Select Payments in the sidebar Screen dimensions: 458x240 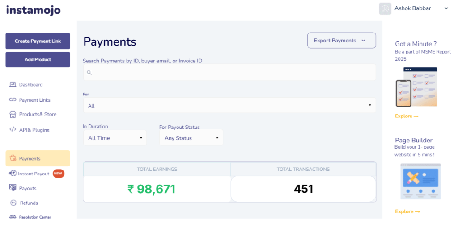[38, 158]
